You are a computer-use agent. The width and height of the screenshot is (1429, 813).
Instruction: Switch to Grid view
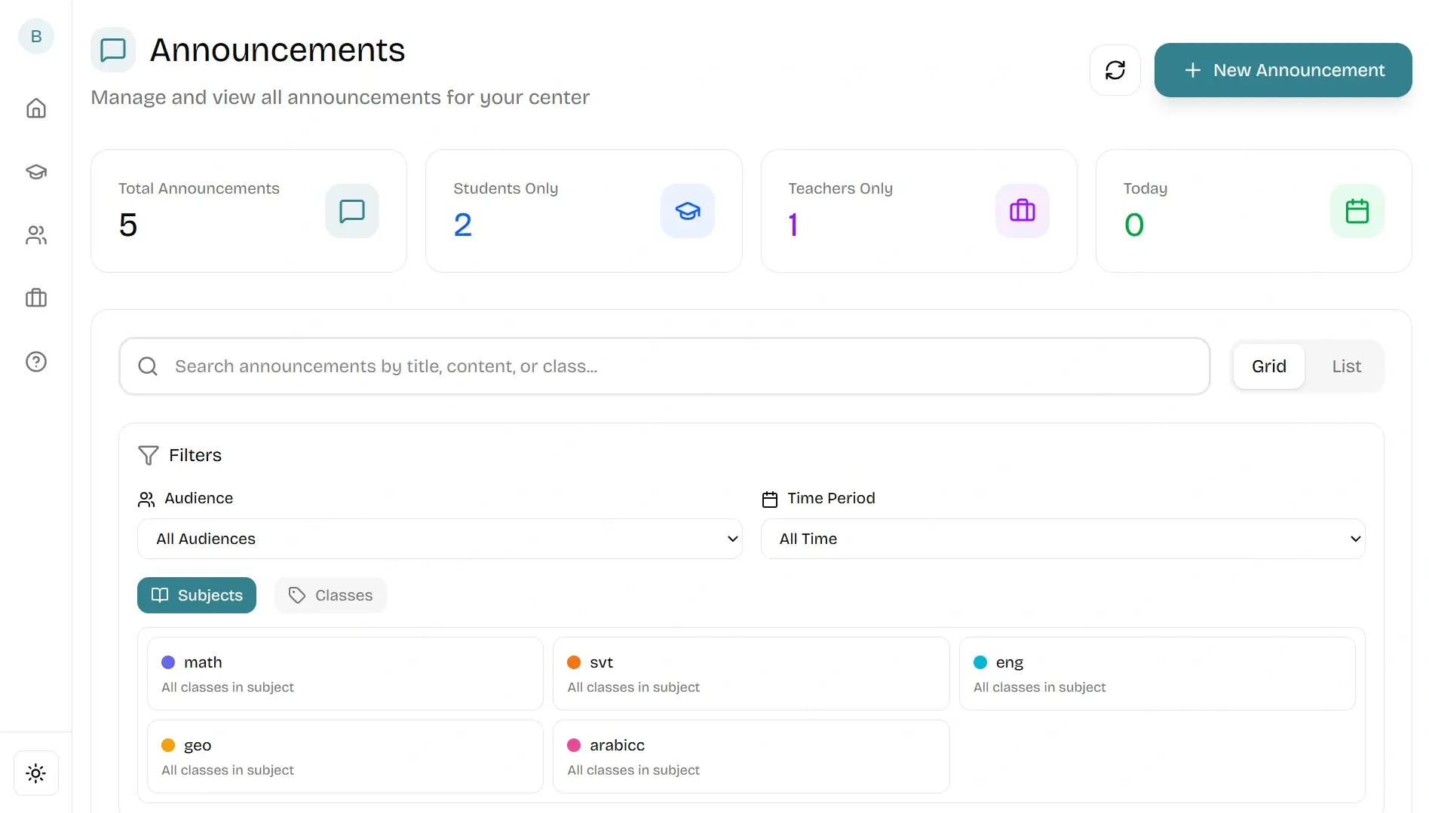[1268, 366]
